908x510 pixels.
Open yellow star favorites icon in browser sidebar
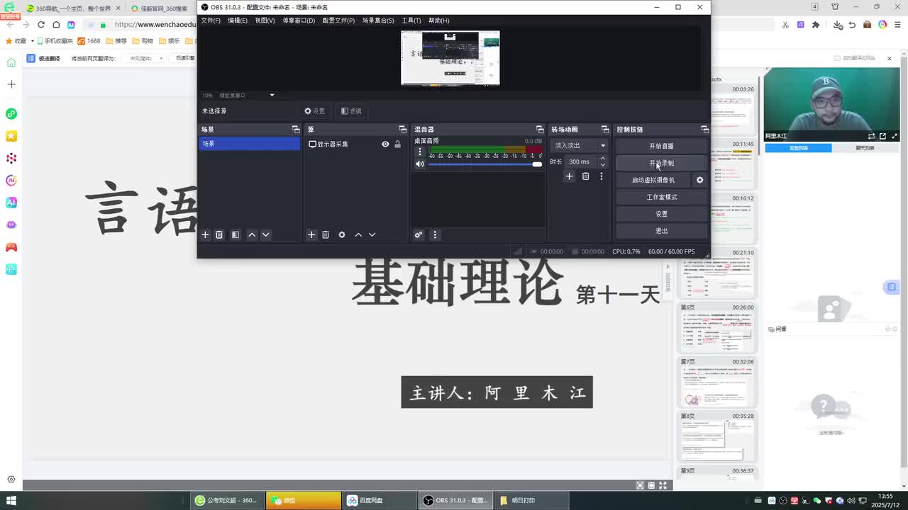pyautogui.click(x=11, y=136)
